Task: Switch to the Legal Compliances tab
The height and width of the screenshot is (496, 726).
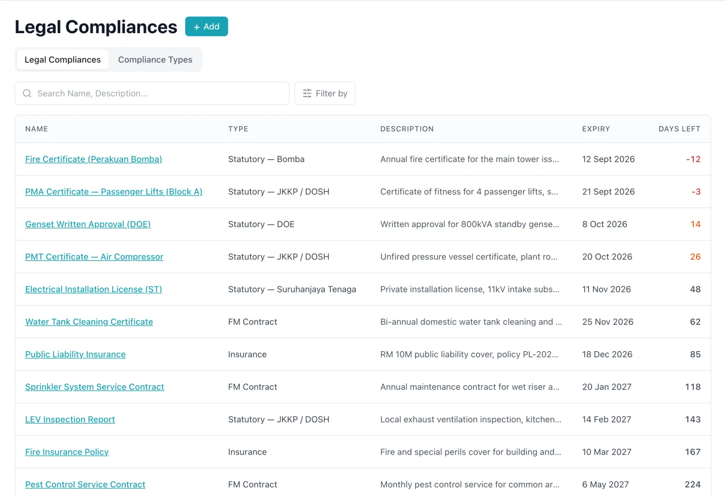Action: 63,60
